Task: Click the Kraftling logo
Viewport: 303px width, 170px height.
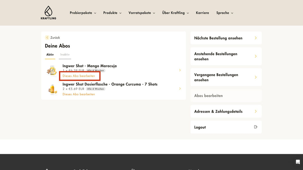Action: pos(48,13)
